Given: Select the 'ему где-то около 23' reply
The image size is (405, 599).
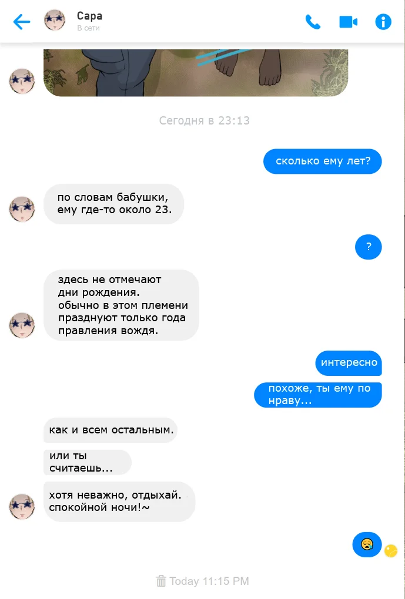Looking at the screenshot, I should tap(113, 204).
